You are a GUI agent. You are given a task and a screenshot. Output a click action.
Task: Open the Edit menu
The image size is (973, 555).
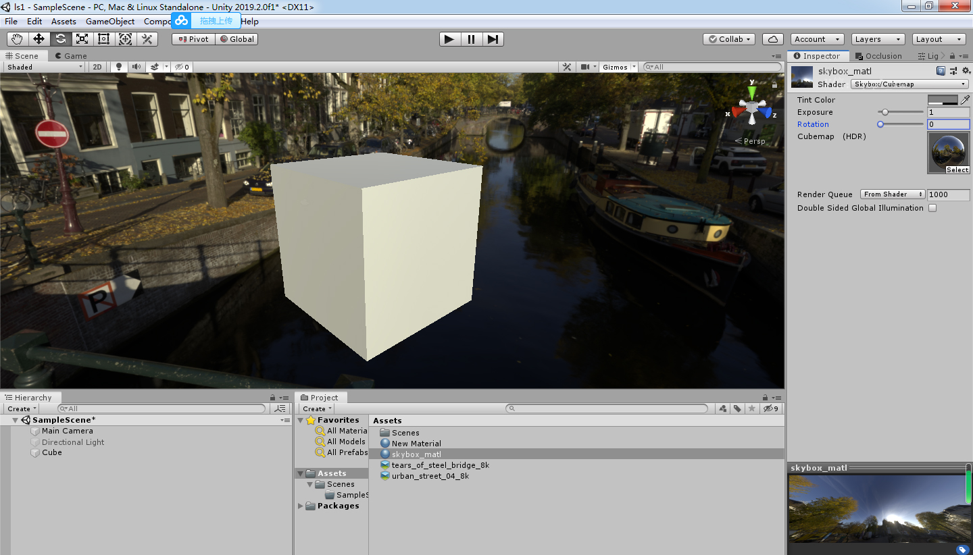point(34,21)
